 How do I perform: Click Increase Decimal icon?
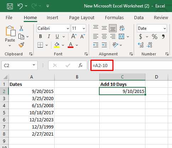[x=141, y=45]
